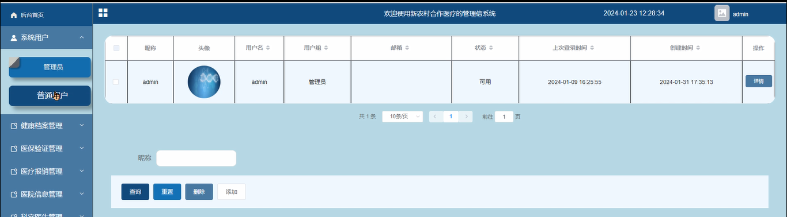The image size is (787, 217).
Task: Toggle the select-all header checkbox
Action: coord(116,48)
